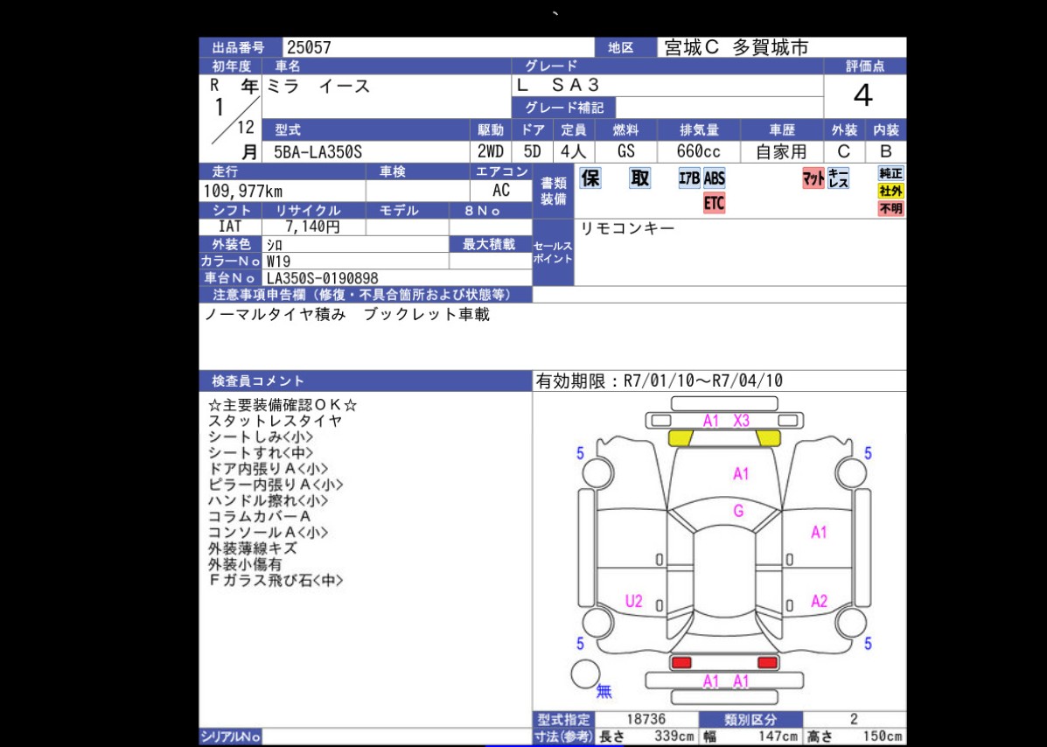The image size is (1047, 747).
Task: Select comment シートしみ<小>
Action: [261, 437]
